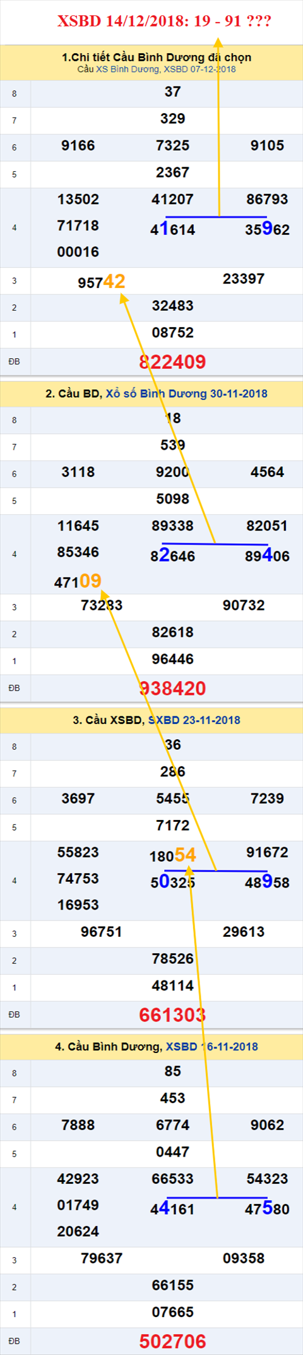The height and width of the screenshot is (1355, 303).
Task: Click number 07665
Action: click(x=172, y=1313)
